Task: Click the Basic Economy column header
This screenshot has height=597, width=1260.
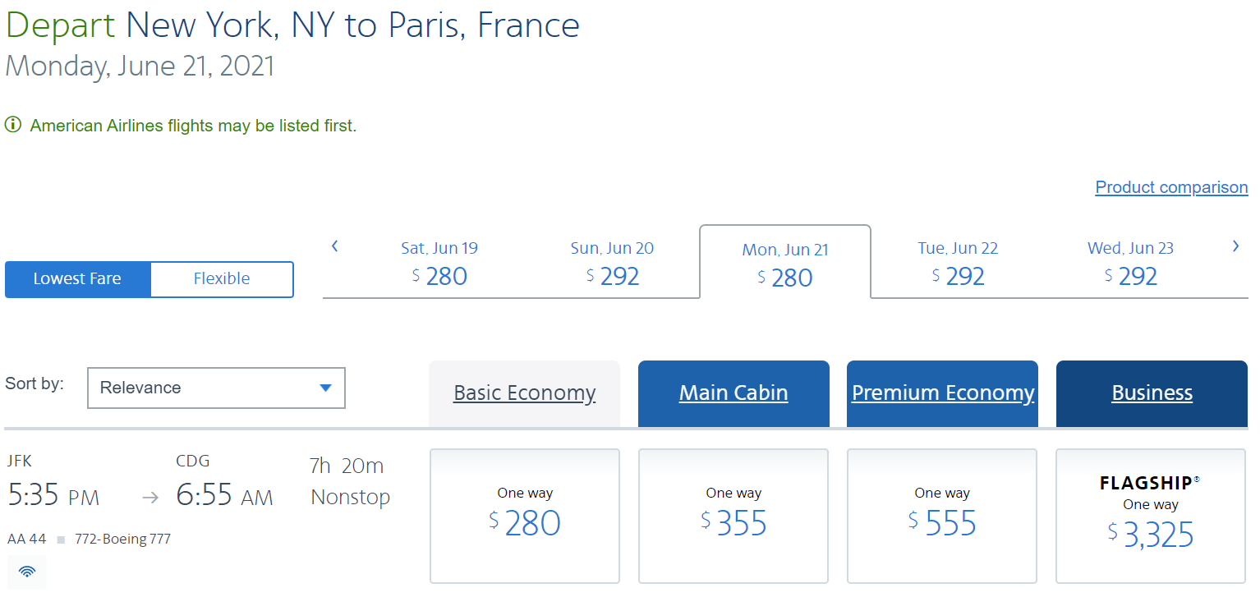Action: pyautogui.click(x=524, y=393)
